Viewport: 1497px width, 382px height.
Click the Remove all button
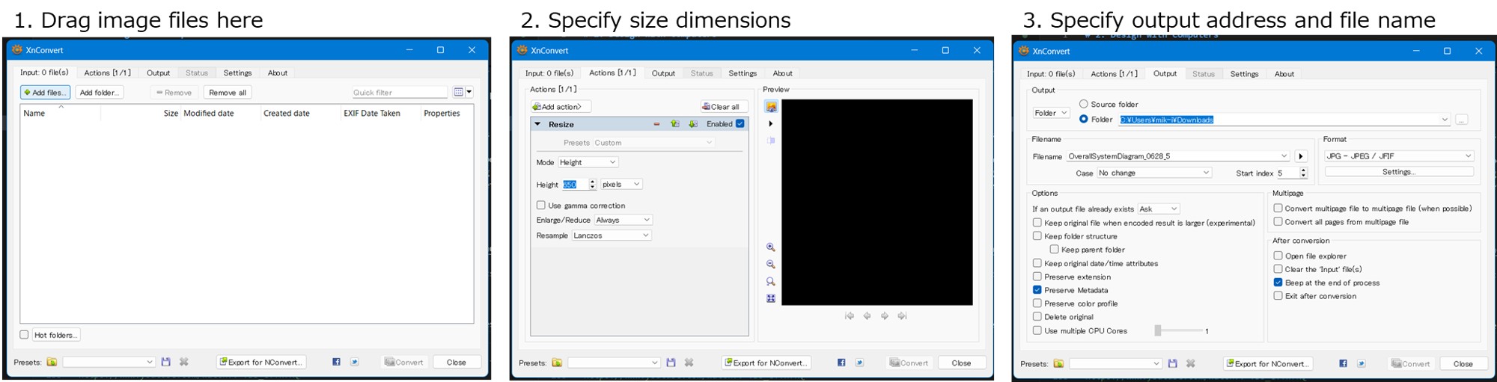point(228,92)
